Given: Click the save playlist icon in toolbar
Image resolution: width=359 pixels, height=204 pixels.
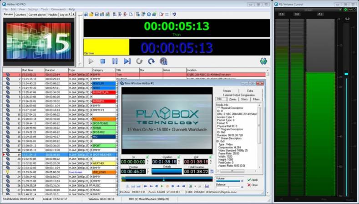Looking at the screenshot, I should click(x=97, y=15).
